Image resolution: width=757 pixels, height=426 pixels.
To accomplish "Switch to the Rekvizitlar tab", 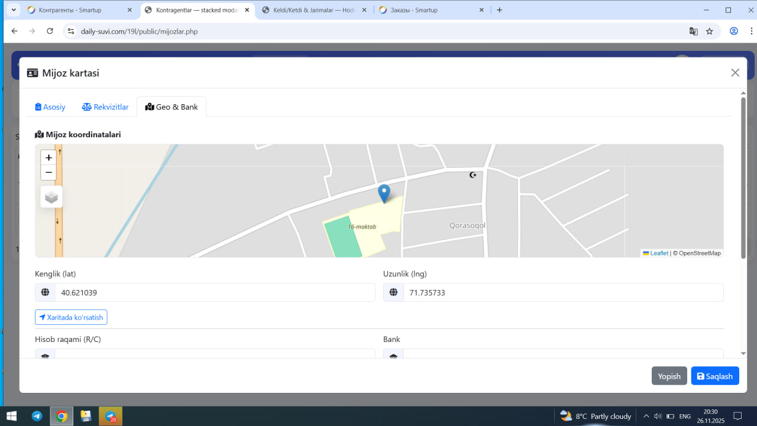I will pyautogui.click(x=105, y=107).
